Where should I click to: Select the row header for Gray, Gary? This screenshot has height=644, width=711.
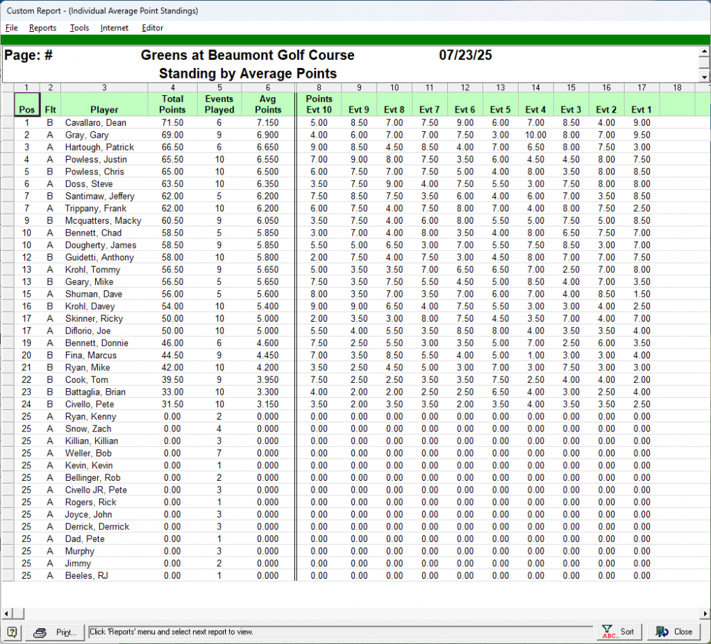7,135
